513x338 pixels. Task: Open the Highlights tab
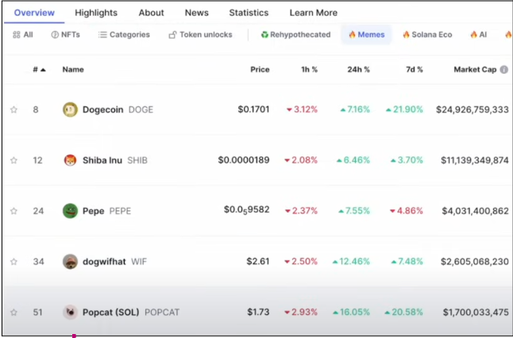click(96, 13)
